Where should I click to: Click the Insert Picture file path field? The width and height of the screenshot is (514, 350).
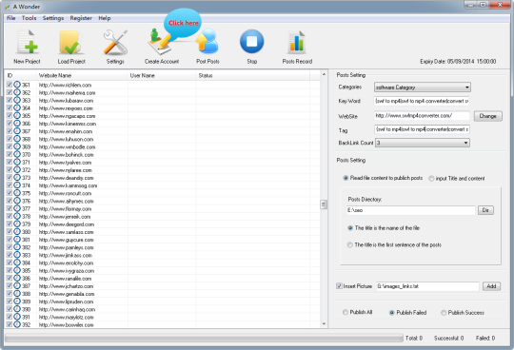[x=427, y=286]
